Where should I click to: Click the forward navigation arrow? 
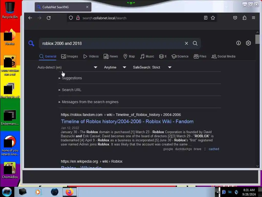point(39,18)
